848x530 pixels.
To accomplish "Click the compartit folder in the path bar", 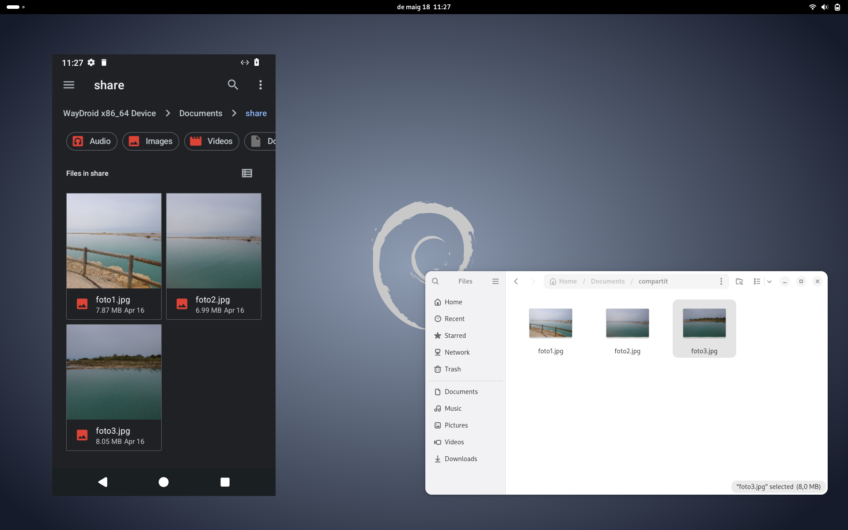I will 653,281.
